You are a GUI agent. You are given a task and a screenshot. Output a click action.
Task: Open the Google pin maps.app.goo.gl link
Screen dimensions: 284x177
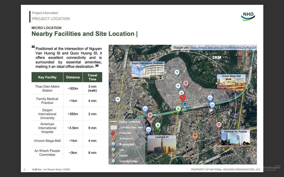pos(223,48)
